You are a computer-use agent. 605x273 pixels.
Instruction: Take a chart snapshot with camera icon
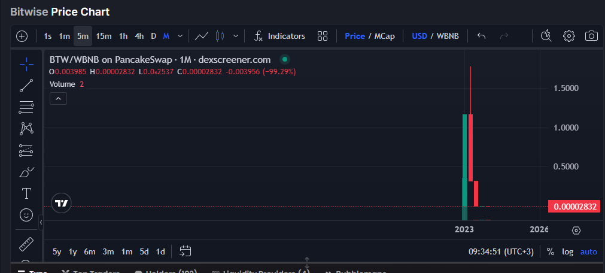pos(591,36)
